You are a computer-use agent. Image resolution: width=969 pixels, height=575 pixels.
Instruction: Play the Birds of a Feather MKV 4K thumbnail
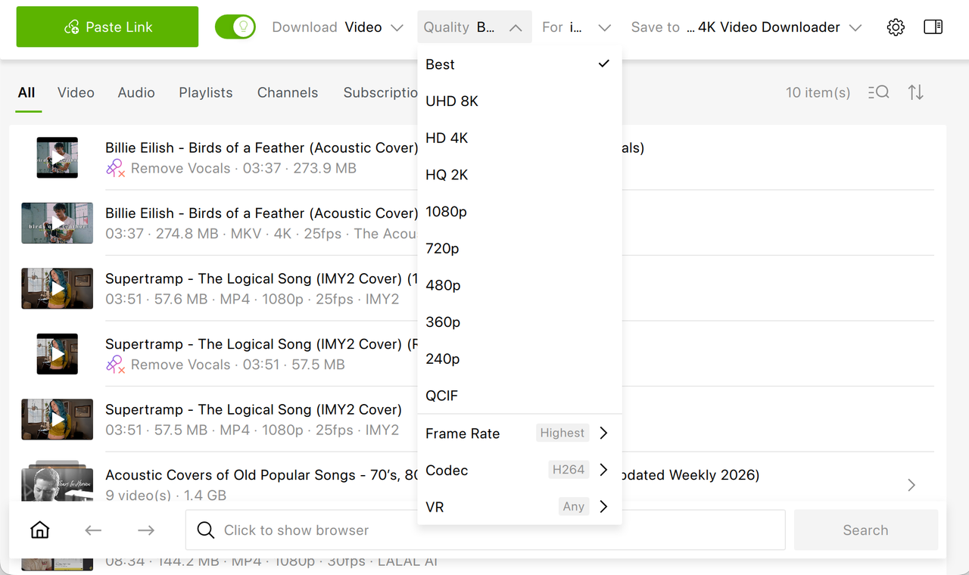58,222
